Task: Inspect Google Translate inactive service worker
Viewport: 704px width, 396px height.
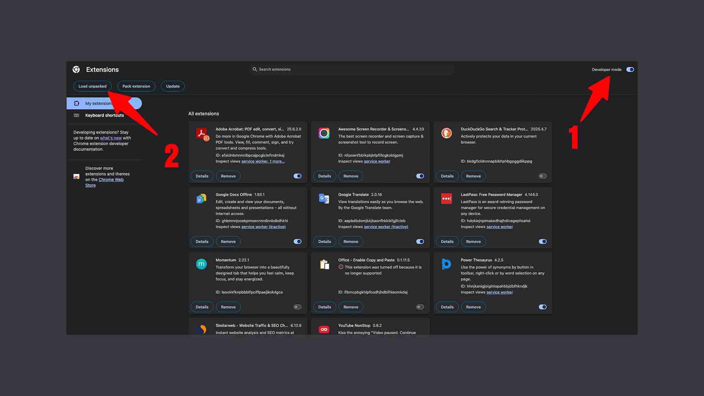Action: click(386, 227)
